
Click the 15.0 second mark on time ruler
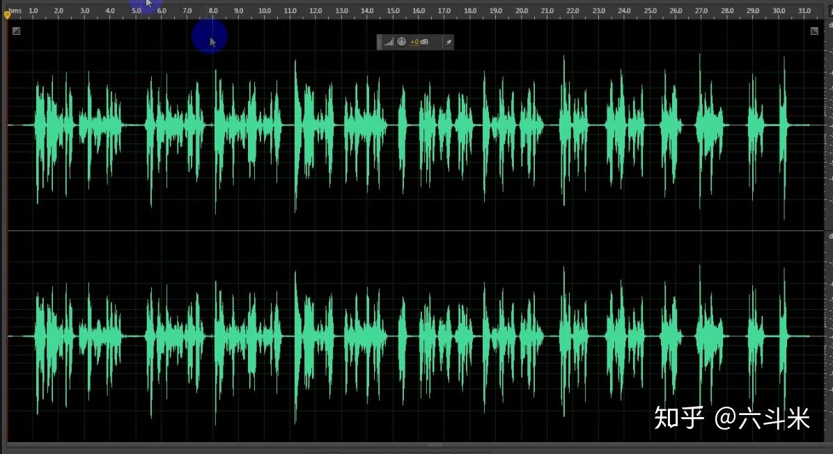tap(393, 10)
